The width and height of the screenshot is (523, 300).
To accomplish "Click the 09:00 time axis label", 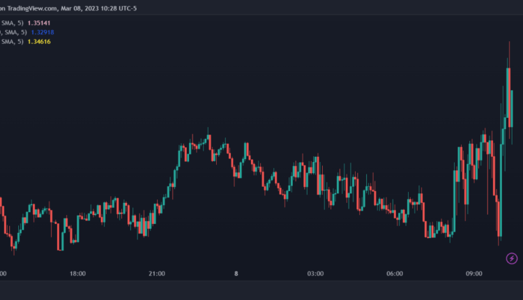I will pyautogui.click(x=473, y=274).
